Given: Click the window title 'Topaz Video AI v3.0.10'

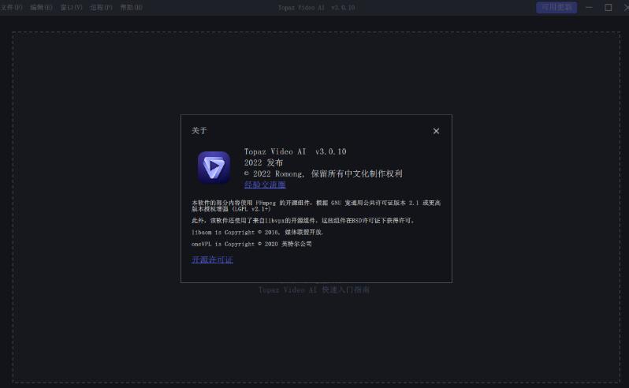Looking at the screenshot, I should pyautogui.click(x=317, y=8).
